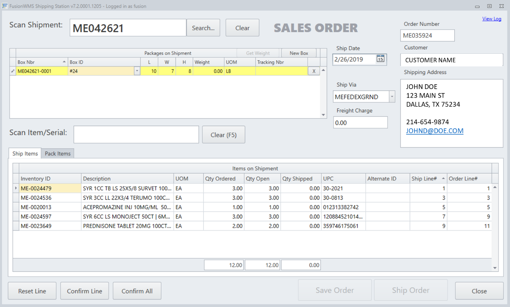Click the Qty Ordered column header
510x307 pixels.
224,178
